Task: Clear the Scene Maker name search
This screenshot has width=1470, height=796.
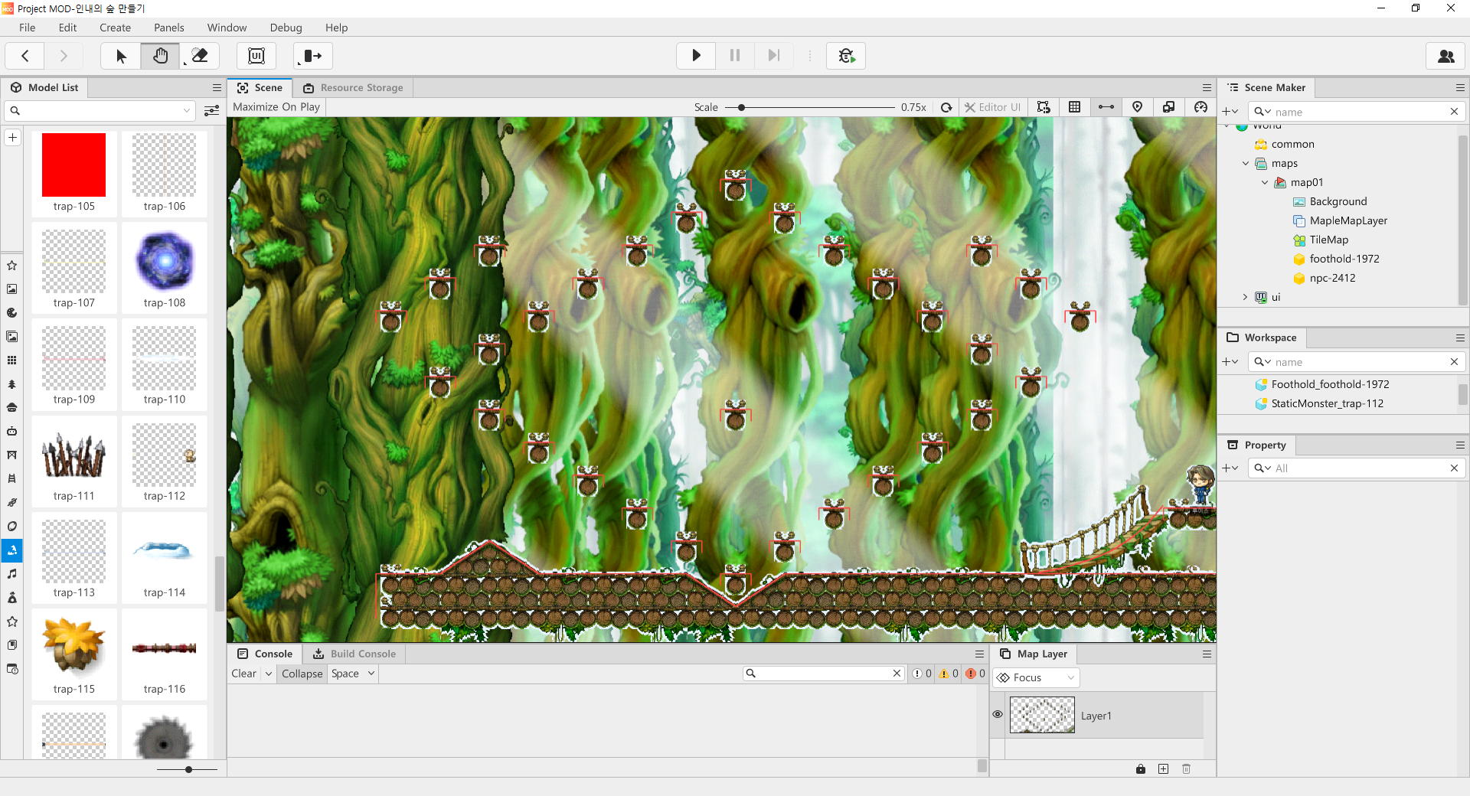Action: (1454, 112)
